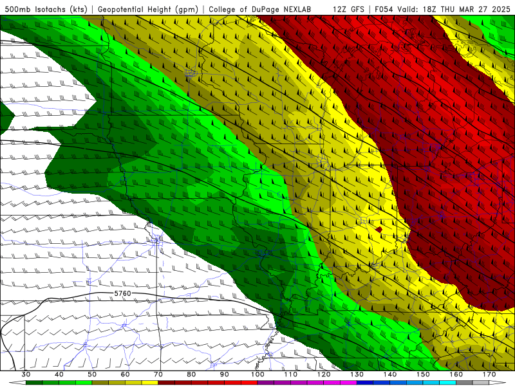The width and height of the screenshot is (515, 386).
Task: Click the dark red 70-75 kt legend swatch
Action: pos(167,383)
